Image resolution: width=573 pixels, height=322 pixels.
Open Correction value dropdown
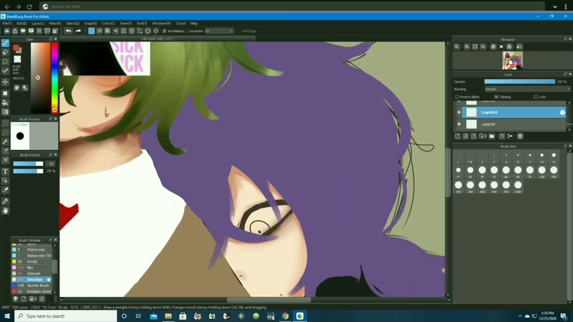click(219, 31)
